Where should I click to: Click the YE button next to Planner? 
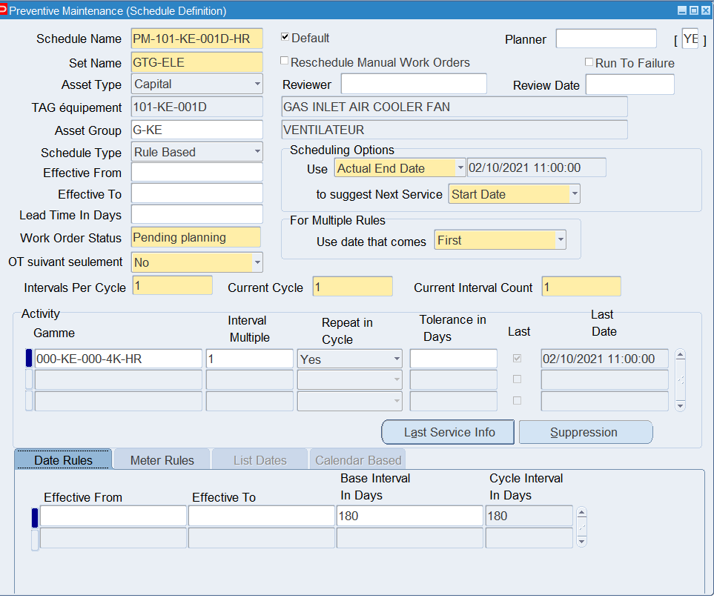click(691, 38)
